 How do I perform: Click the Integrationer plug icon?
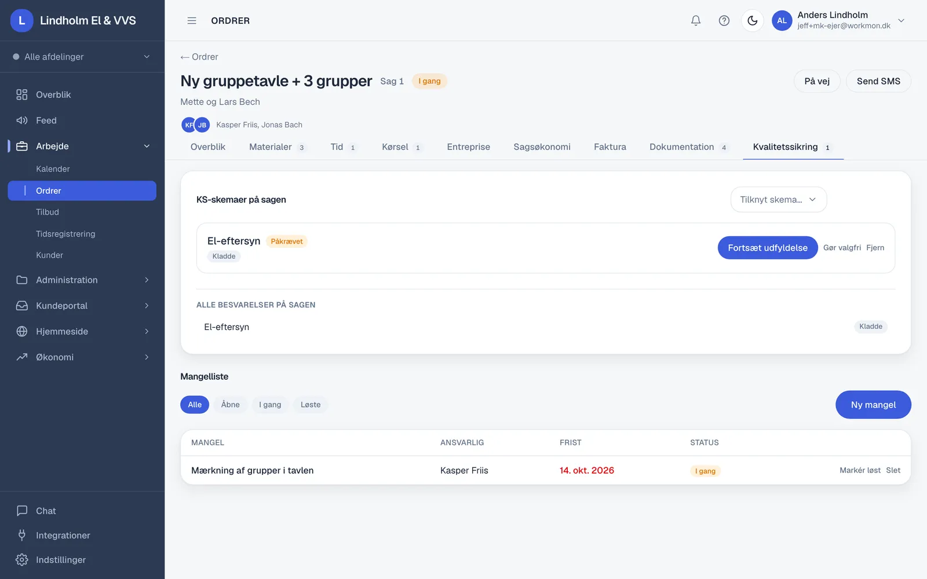[22, 535]
